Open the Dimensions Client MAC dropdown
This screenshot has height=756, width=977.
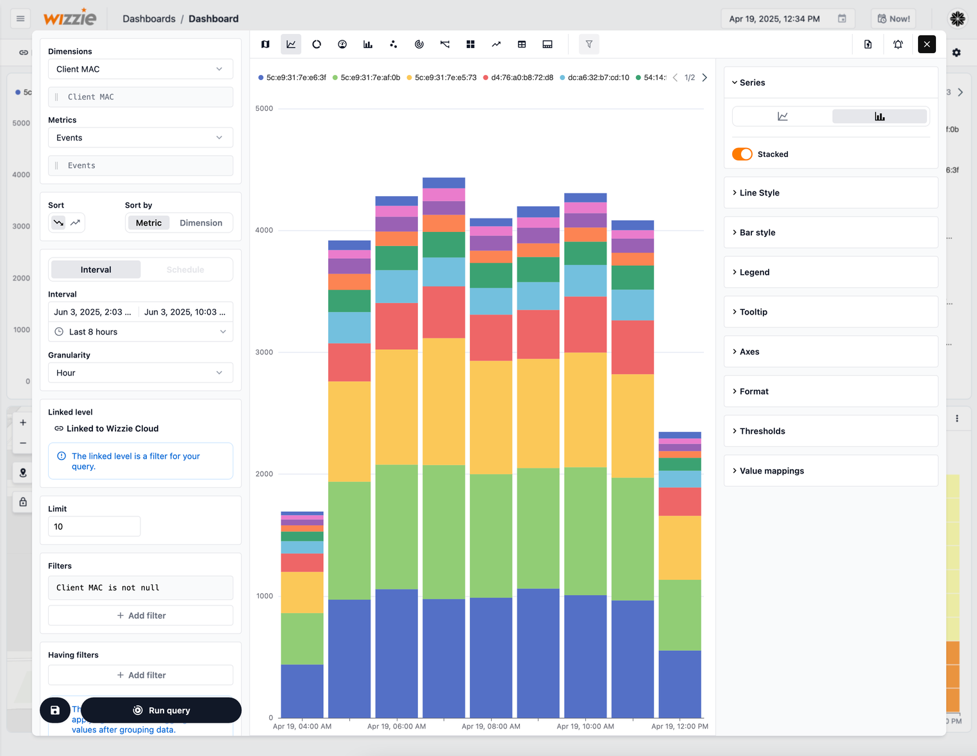140,69
